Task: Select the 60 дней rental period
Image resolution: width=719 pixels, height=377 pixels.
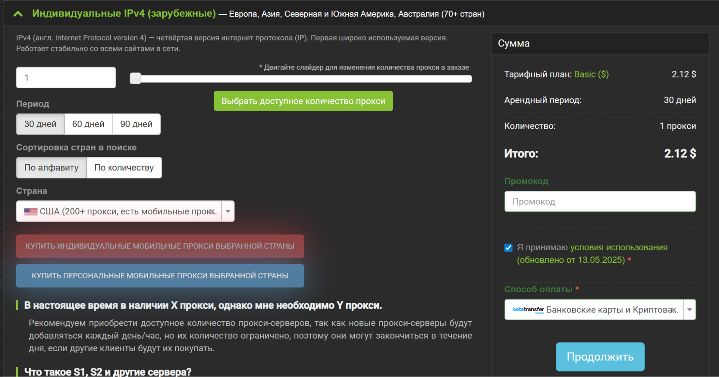Action: pyautogui.click(x=88, y=124)
